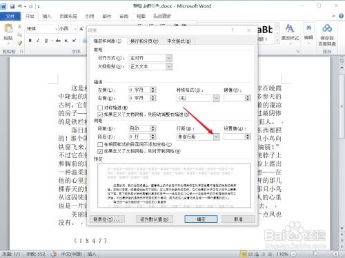Switch to the Page Layout (页面布局) ribbon tab
The image size is (345, 258).
click(68, 16)
